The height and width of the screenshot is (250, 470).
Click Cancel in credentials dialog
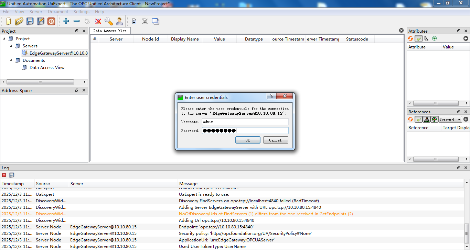275,140
